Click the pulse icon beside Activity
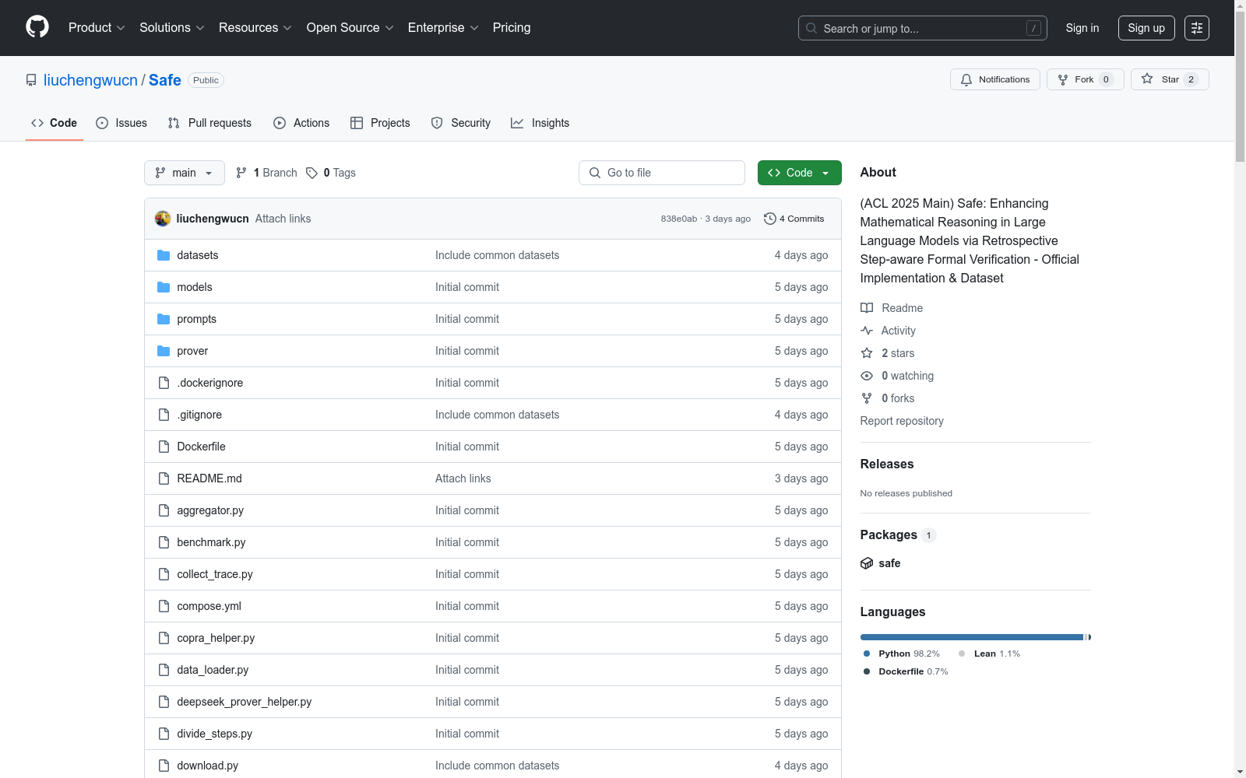Screen dimensions: 1246x778 (x=867, y=331)
